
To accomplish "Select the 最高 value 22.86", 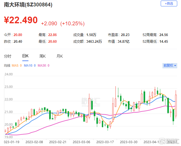I will tap(53, 35).
